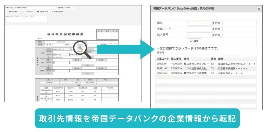
Task: Click the TEL field showing 052-1000-xxxx
Action: pos(67,57)
